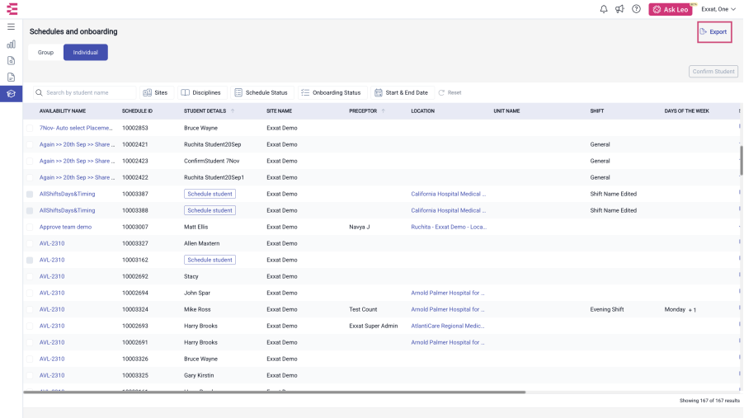Click the Evening Shift cell

coord(607,309)
